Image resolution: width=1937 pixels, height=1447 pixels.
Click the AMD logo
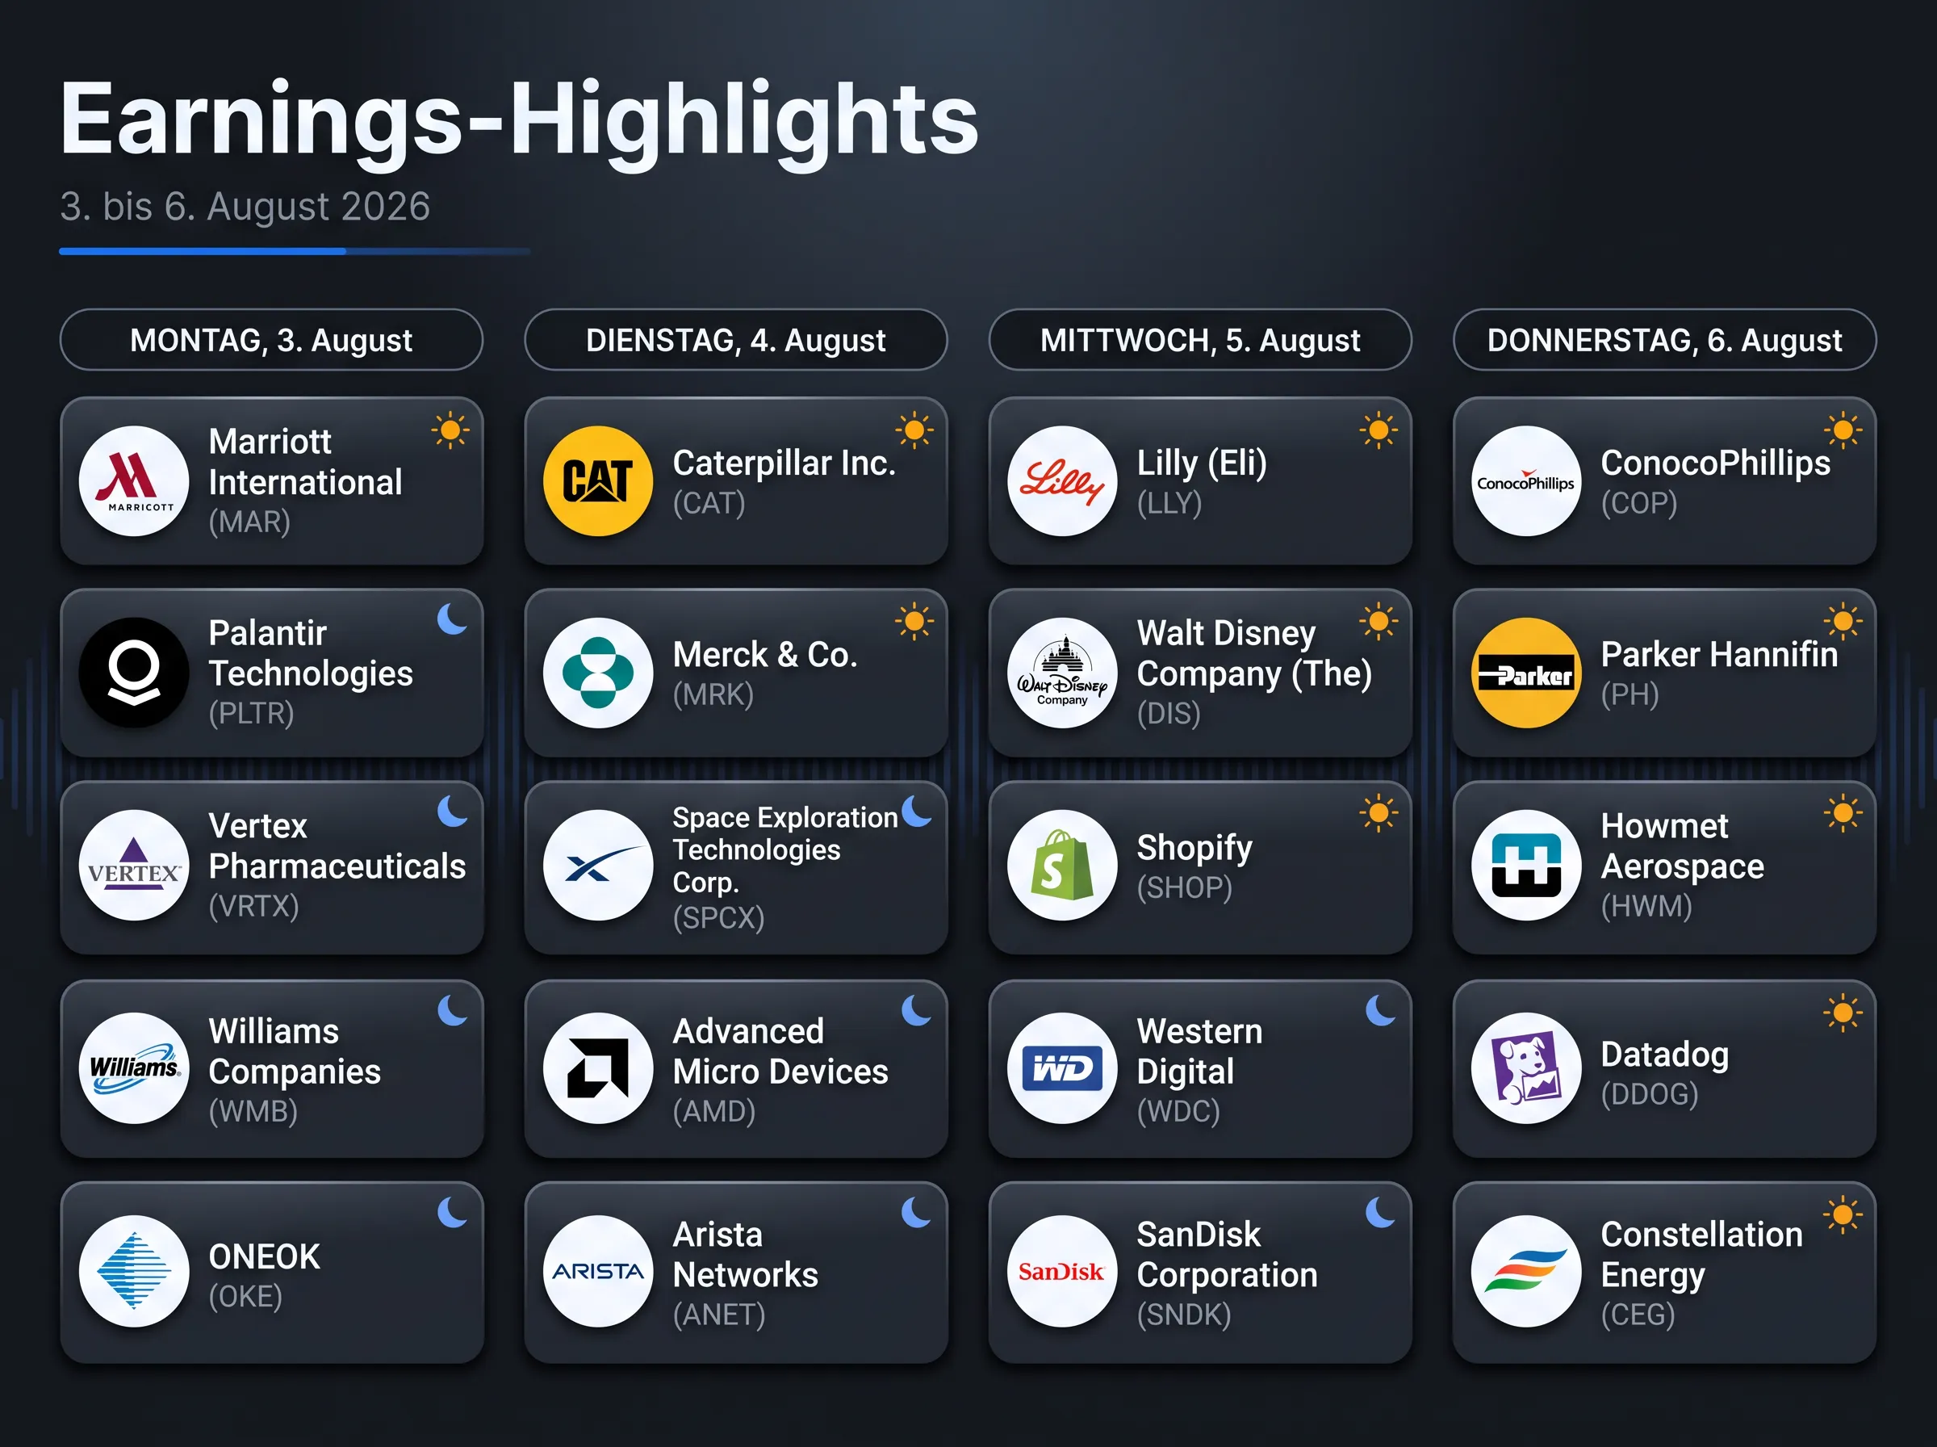(x=598, y=1067)
